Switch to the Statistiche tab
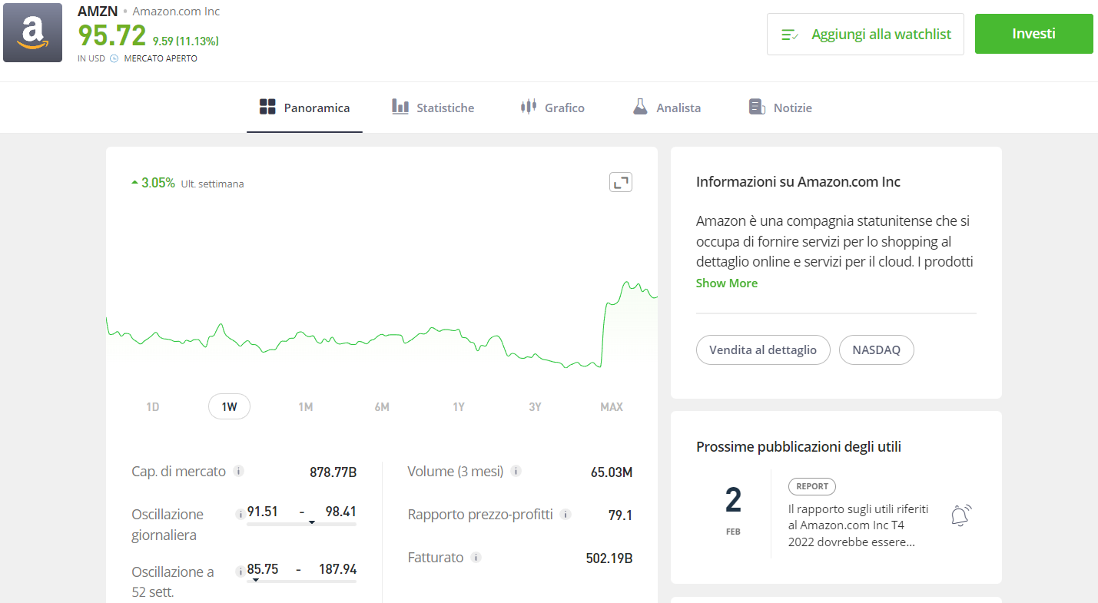The width and height of the screenshot is (1098, 603). 433,108
